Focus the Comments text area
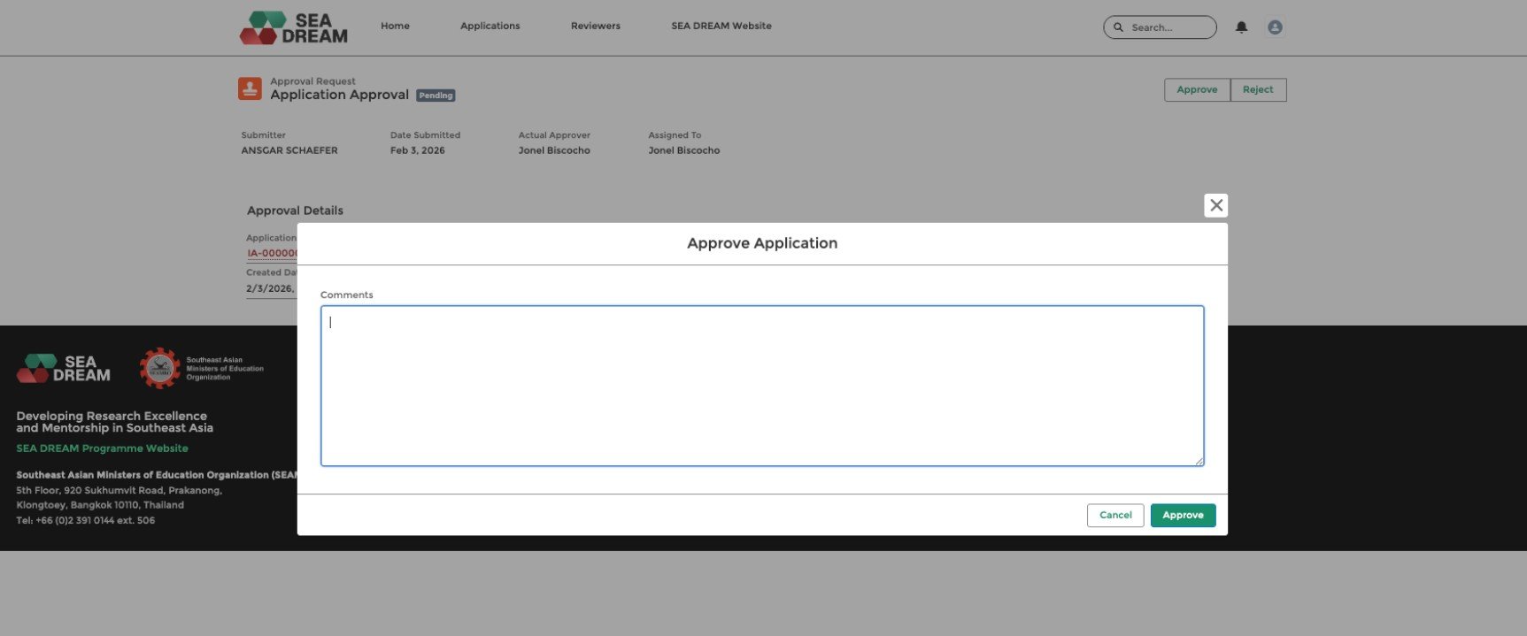Screen dimensions: 1527x636 pyautogui.click(x=762, y=386)
